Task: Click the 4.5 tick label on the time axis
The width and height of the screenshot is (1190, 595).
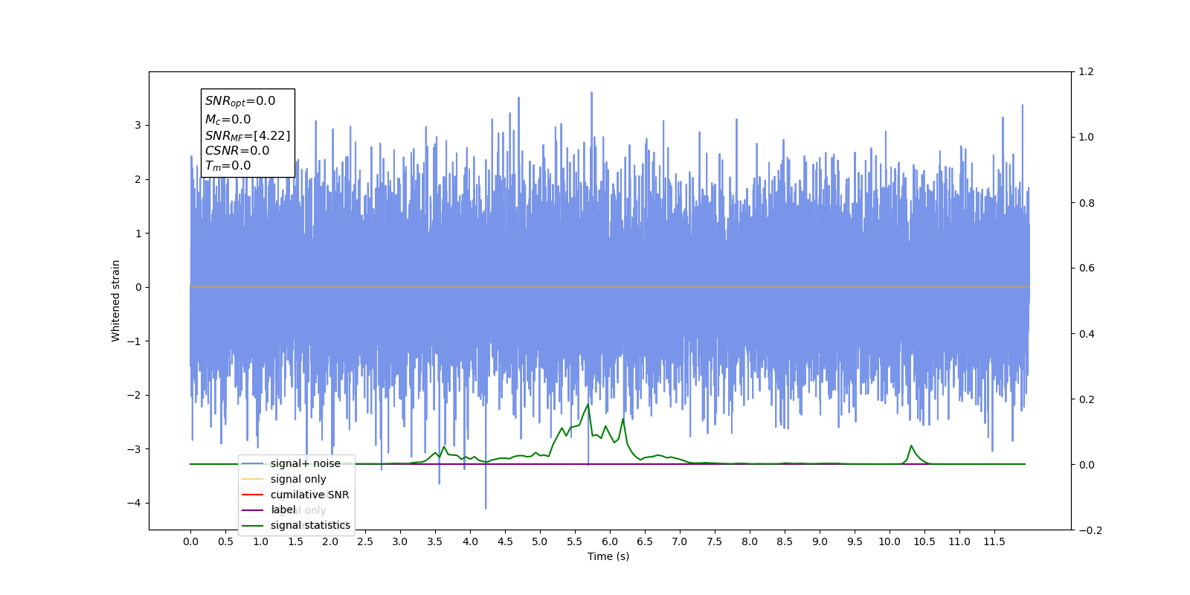Action: coord(505,541)
